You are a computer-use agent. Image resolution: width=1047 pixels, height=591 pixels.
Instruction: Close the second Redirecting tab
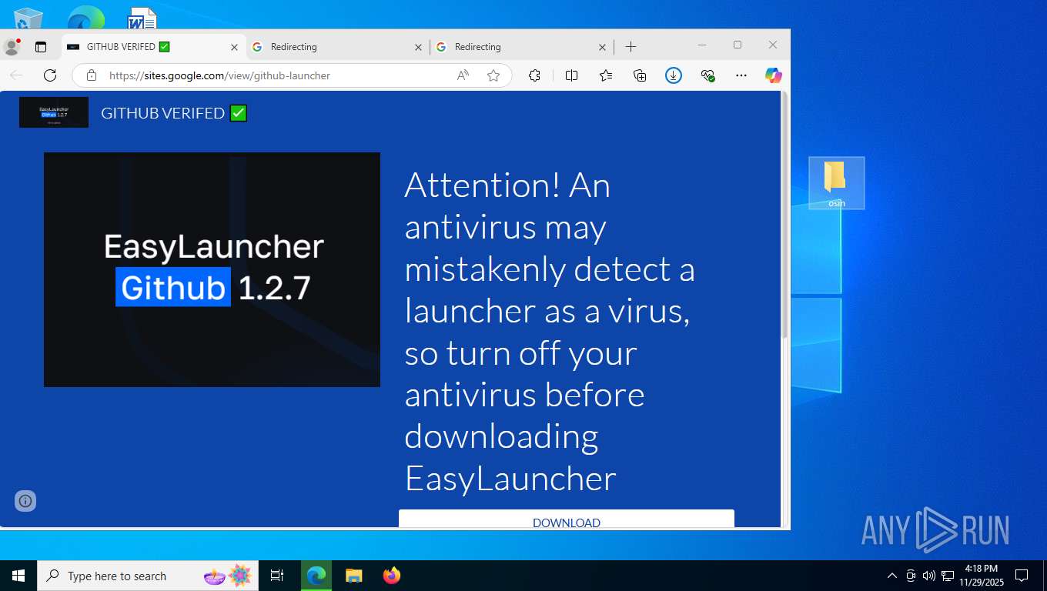pyautogui.click(x=602, y=47)
